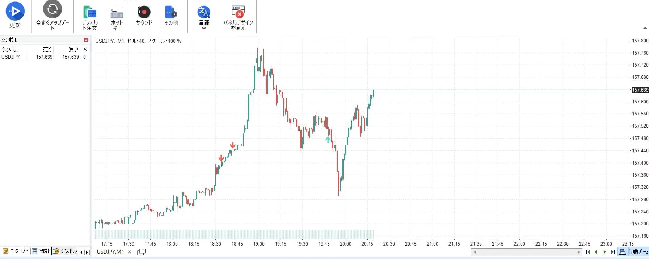Click the chart horizontal scrollbar track
Screen dimensions: 649x259
coord(527,252)
